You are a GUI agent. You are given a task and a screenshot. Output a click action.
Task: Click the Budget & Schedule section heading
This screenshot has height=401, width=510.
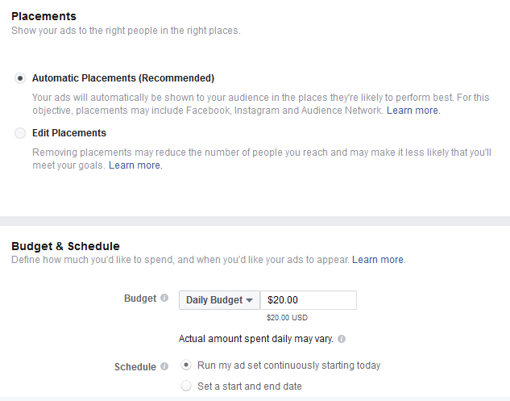[65, 246]
